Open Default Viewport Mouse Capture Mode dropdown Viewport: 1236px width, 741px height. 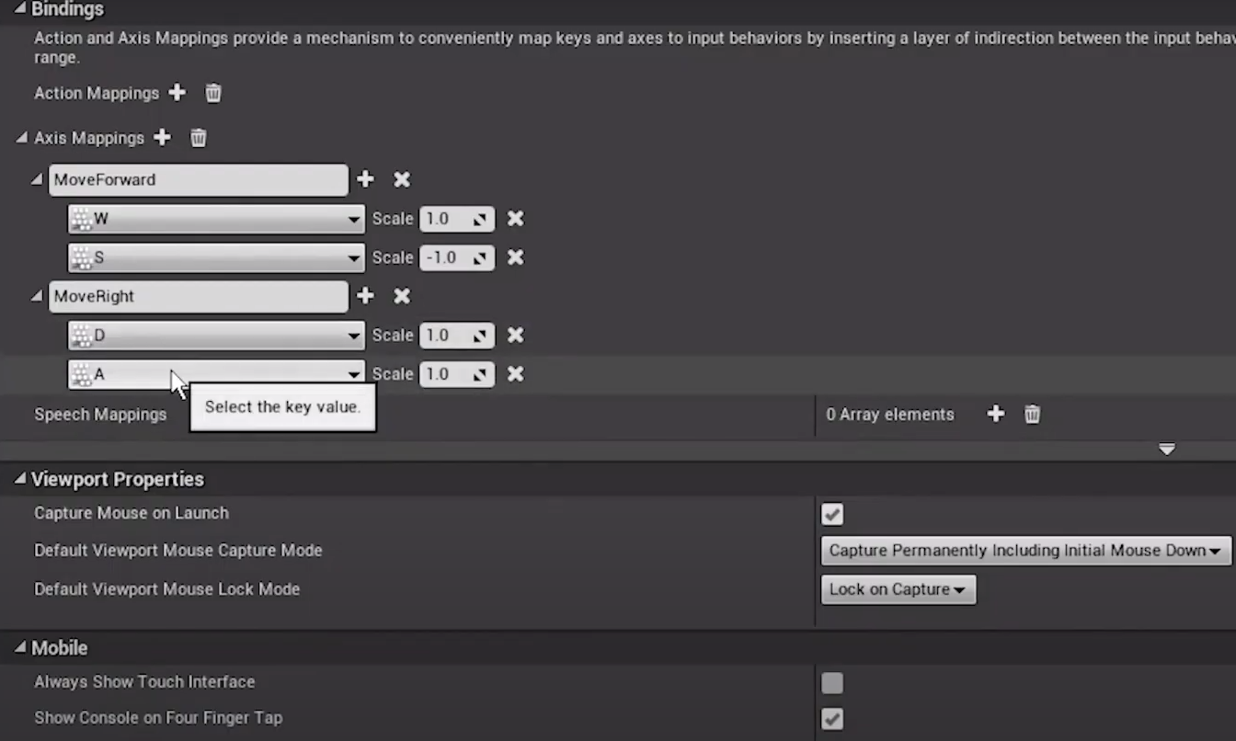click(x=1024, y=551)
